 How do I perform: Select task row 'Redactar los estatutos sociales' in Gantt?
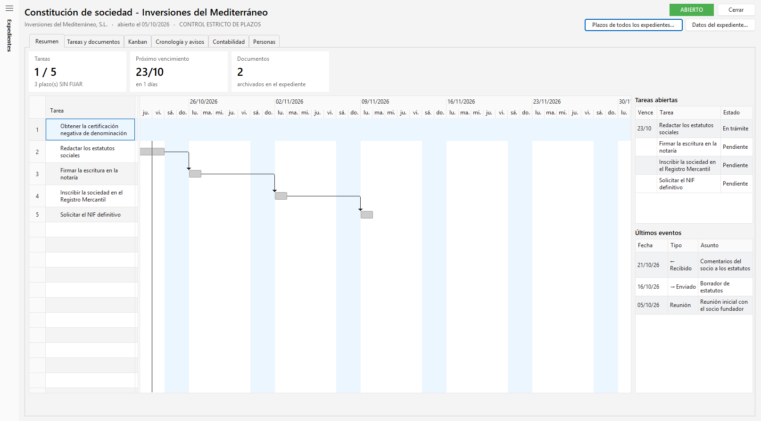click(90, 152)
